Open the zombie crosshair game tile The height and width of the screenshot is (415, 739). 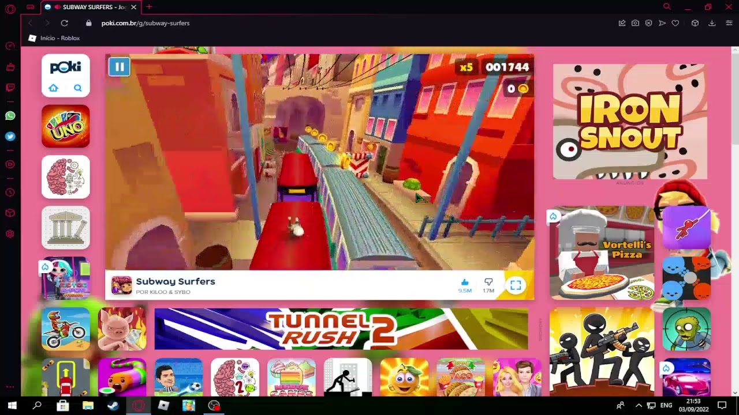[686, 329]
